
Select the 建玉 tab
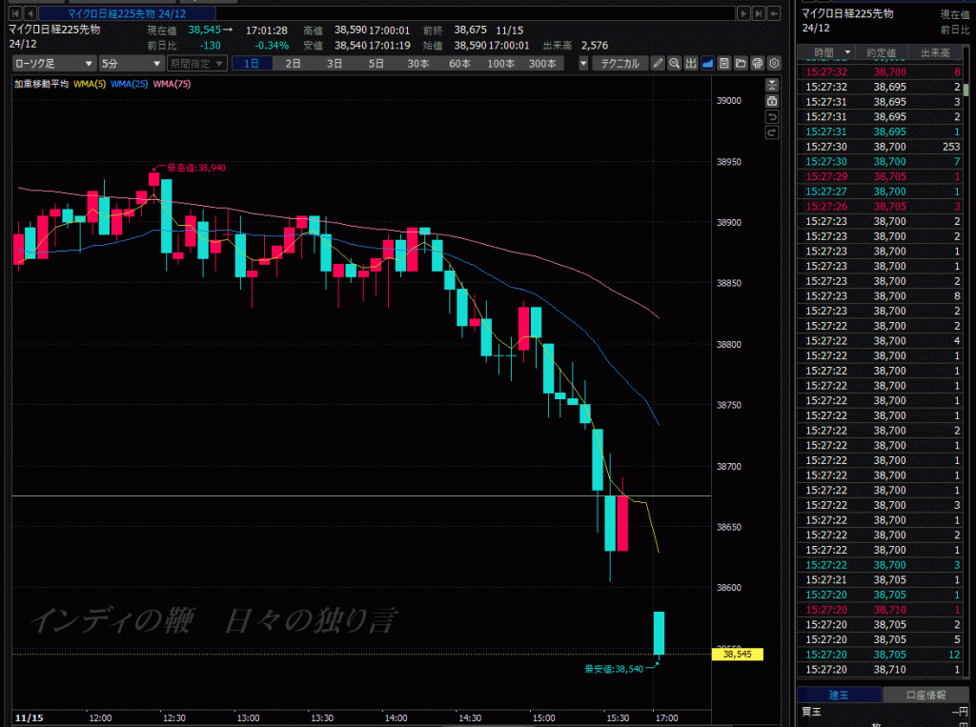[x=840, y=695]
